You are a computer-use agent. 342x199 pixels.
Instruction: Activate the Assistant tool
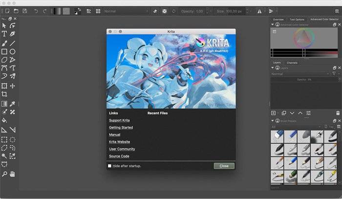click(x=4, y=130)
